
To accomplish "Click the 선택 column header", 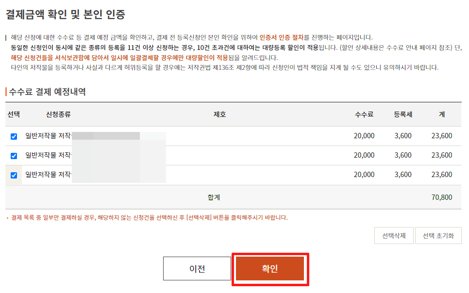I will pos(14,114).
